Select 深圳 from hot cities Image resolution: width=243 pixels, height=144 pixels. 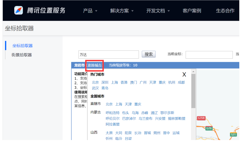pos(105,83)
